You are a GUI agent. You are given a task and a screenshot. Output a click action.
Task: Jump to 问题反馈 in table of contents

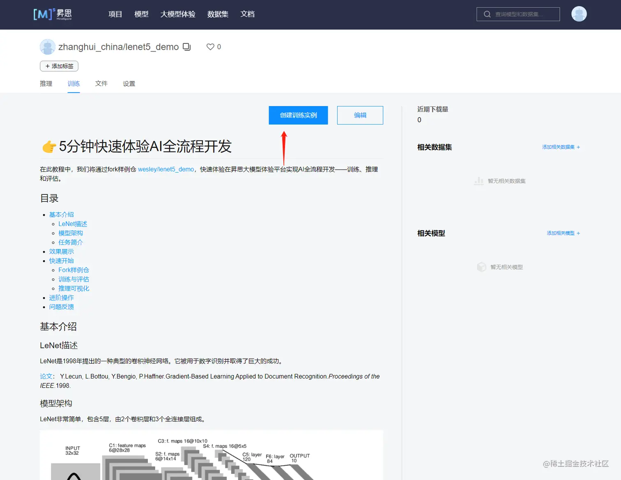[62, 307]
